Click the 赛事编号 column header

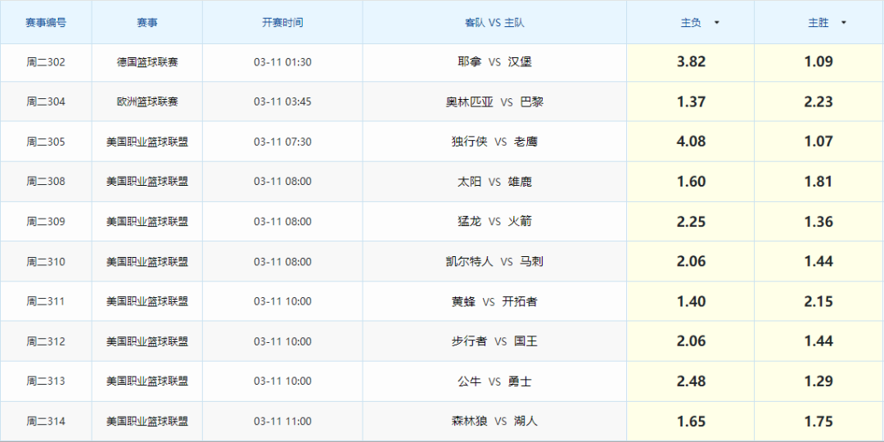point(46,23)
